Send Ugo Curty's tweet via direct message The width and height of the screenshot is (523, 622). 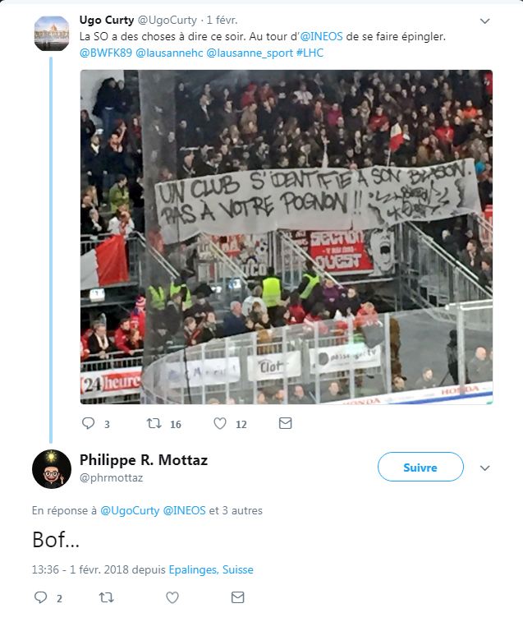tap(286, 423)
